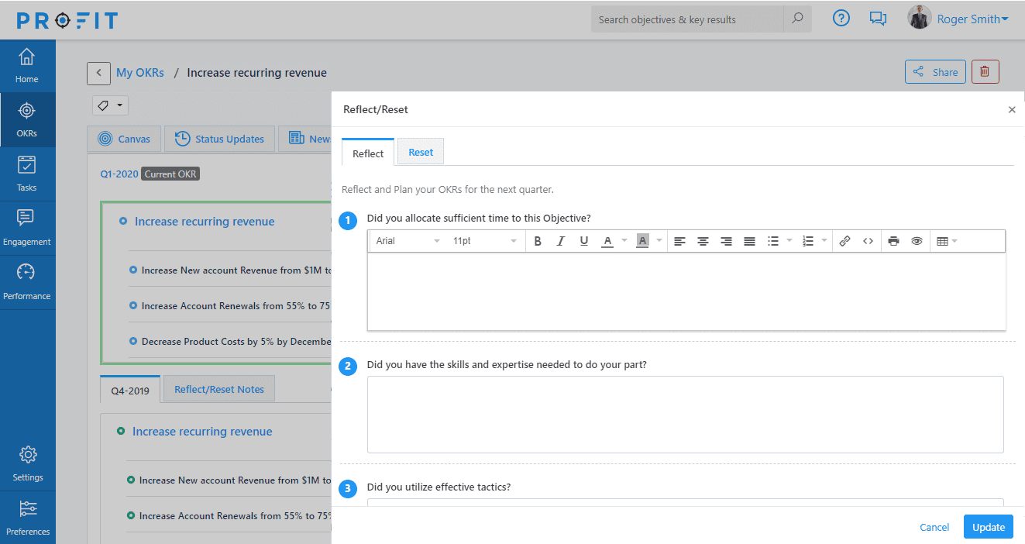Apply the background highlight color
1025x544 pixels.
click(642, 241)
